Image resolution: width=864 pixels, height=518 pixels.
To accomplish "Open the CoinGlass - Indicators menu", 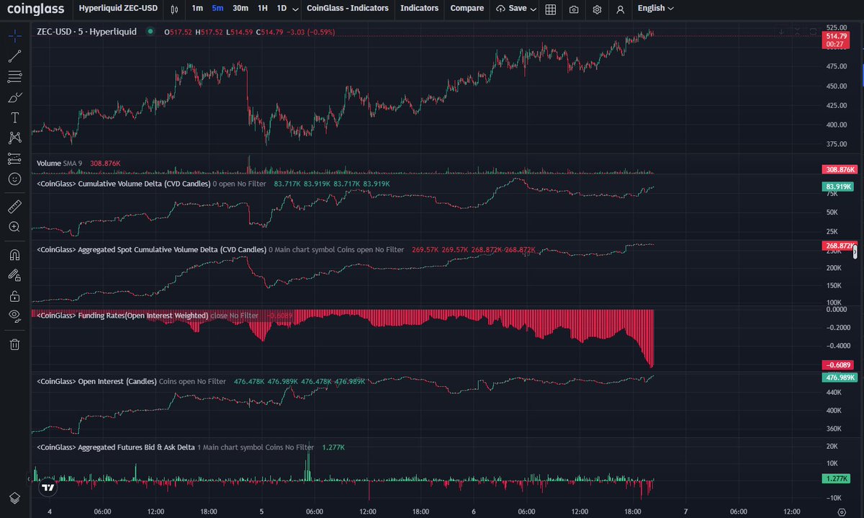I will pyautogui.click(x=346, y=9).
